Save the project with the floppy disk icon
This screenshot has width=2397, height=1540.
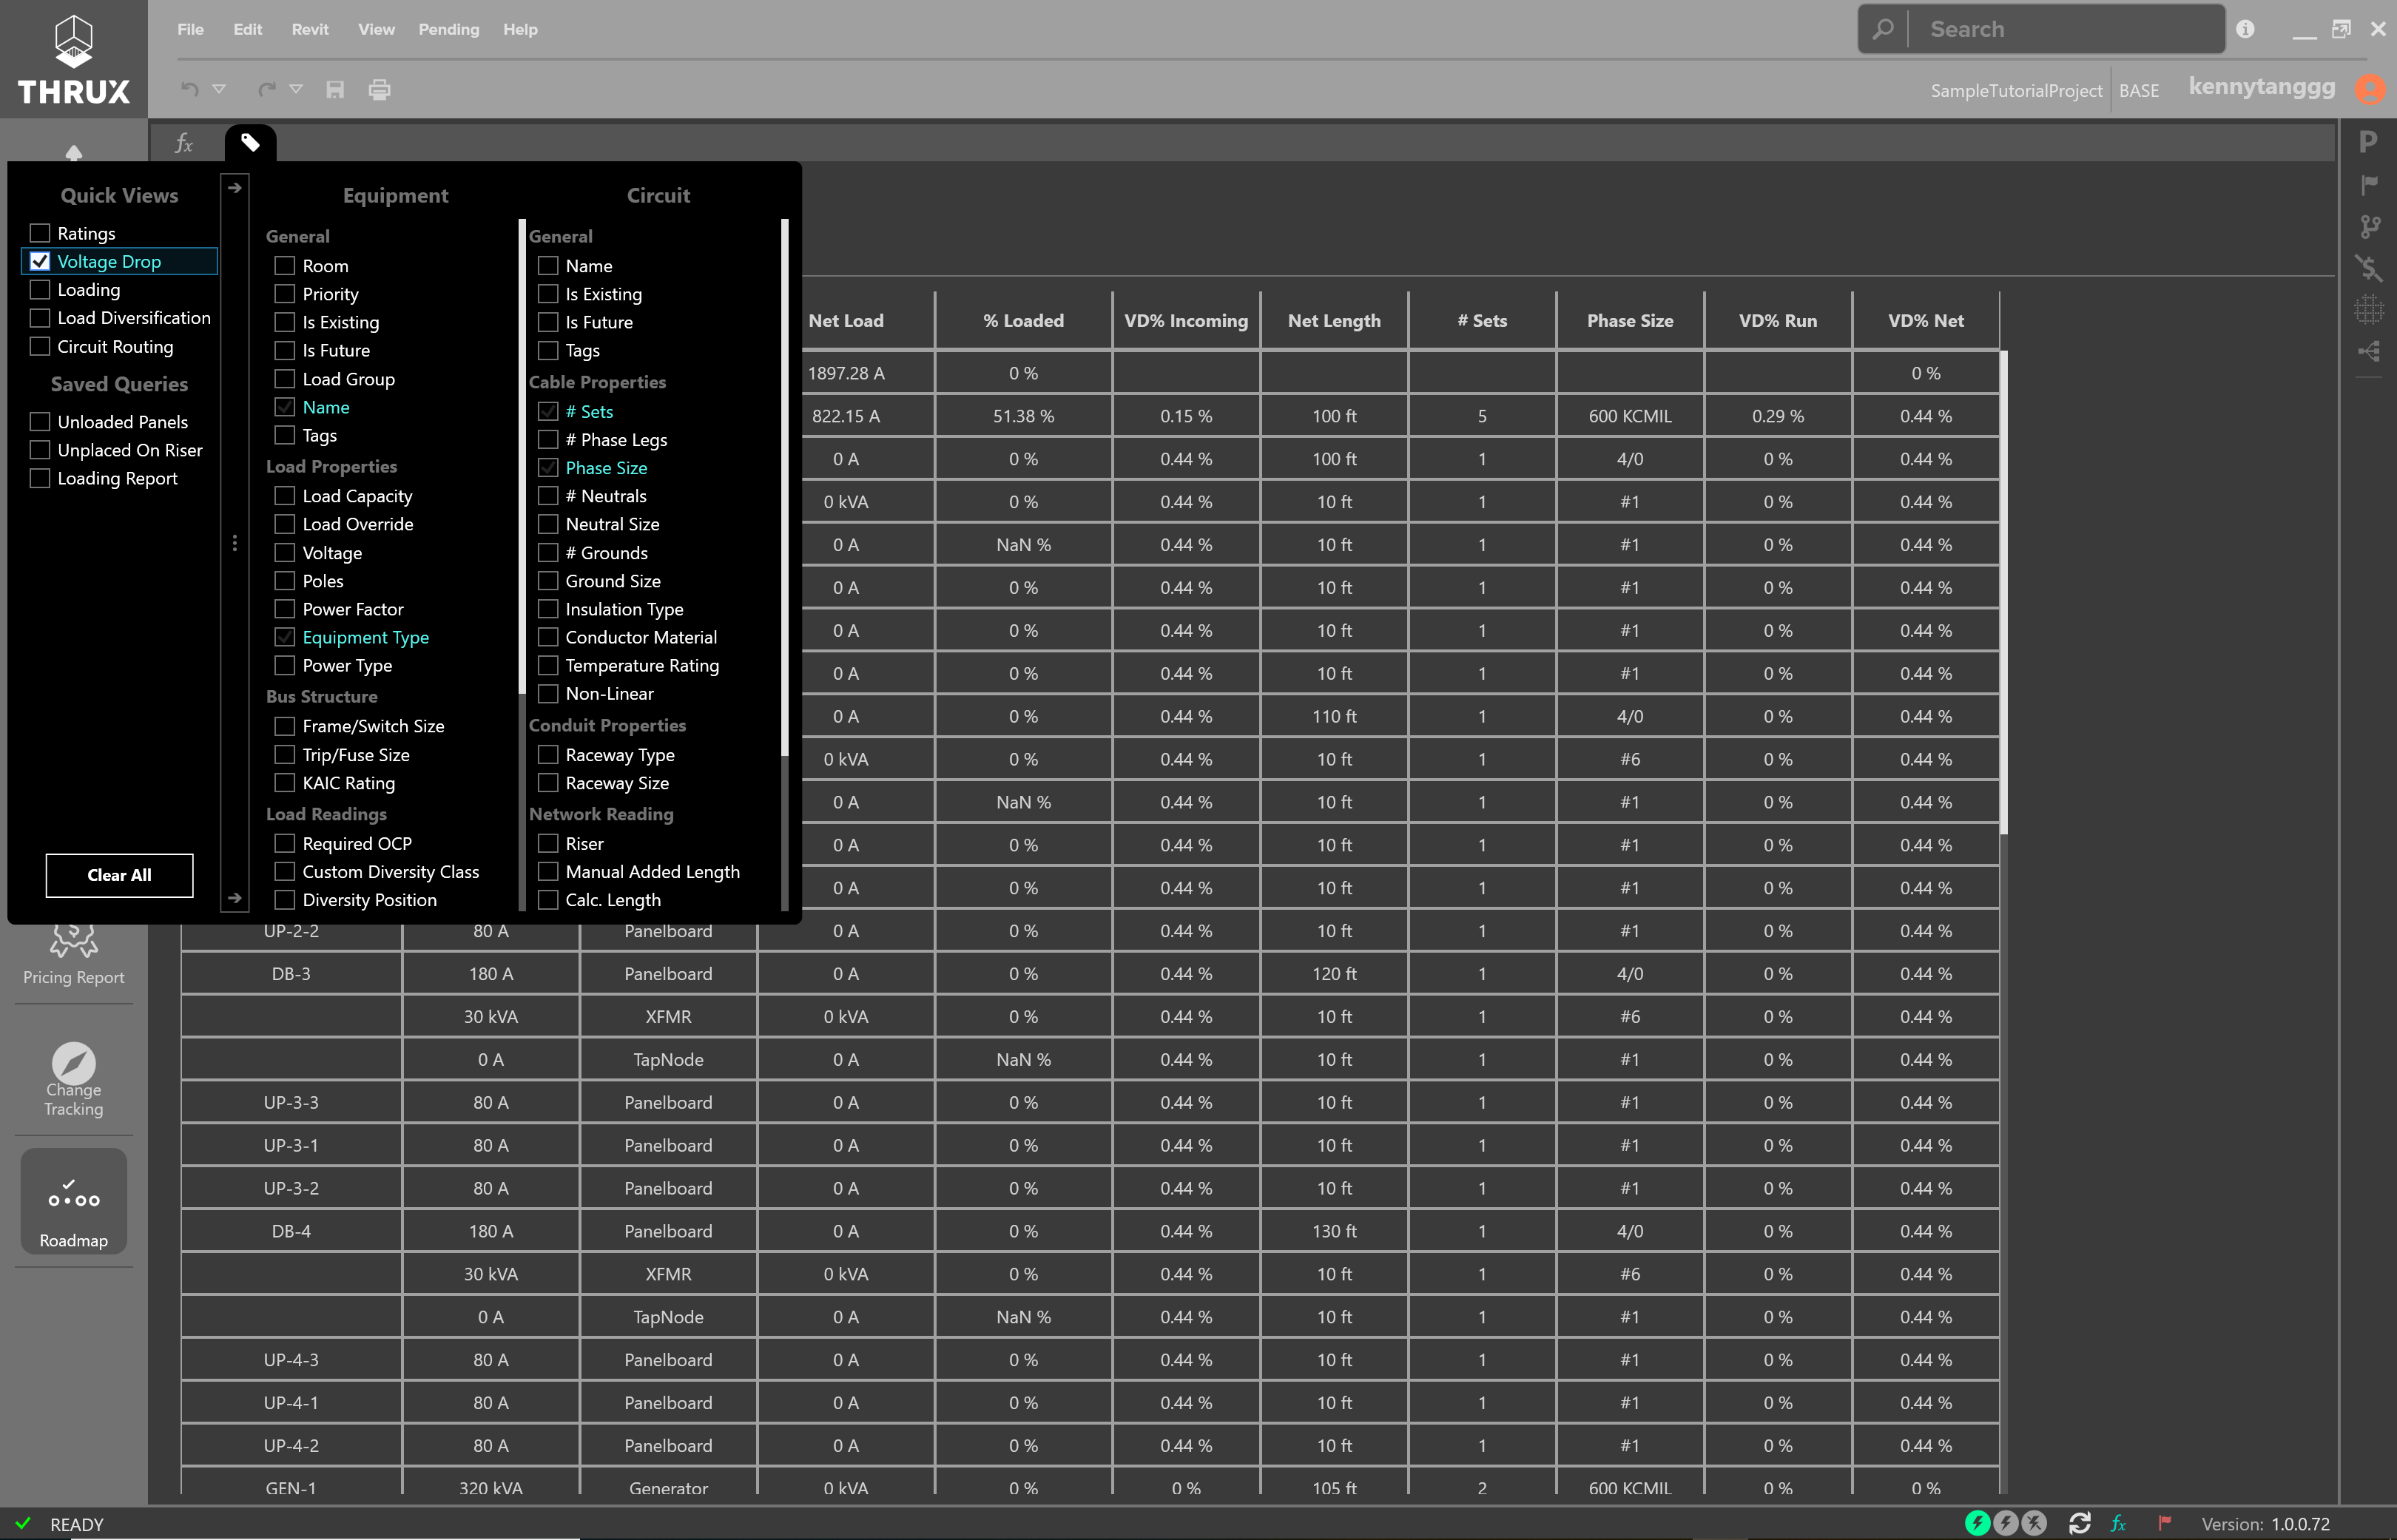(x=335, y=90)
